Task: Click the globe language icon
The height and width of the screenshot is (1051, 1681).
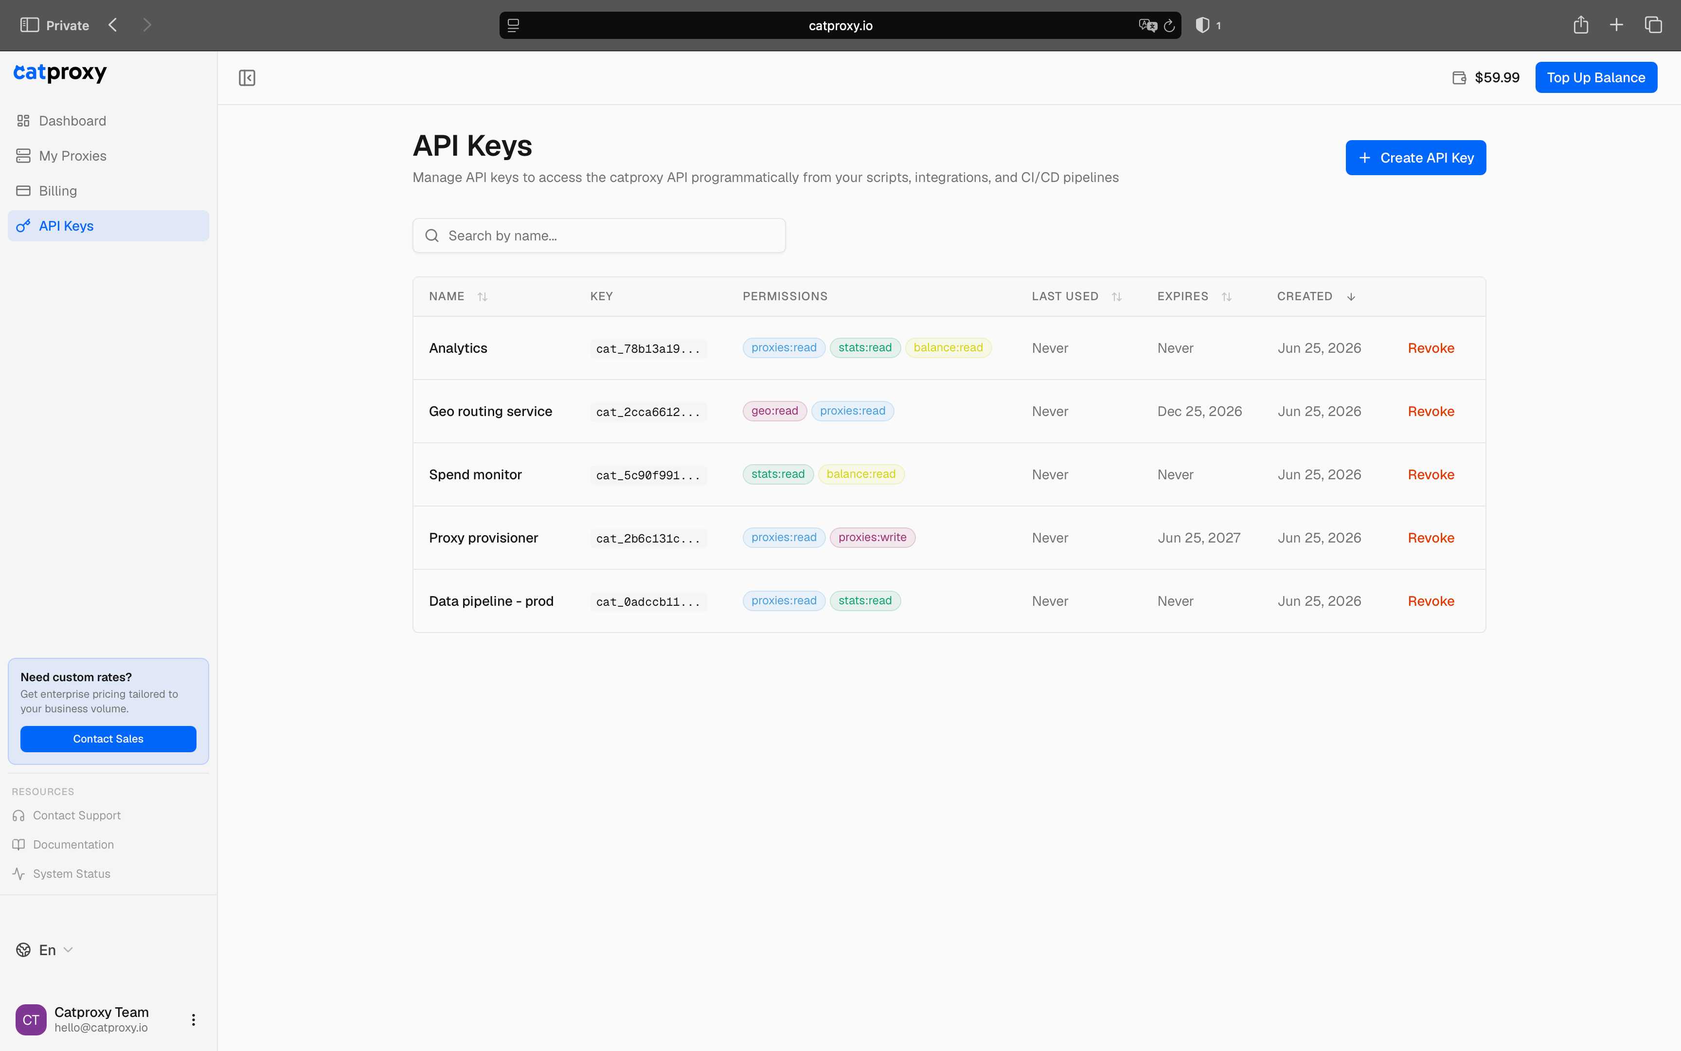Action: pos(24,950)
